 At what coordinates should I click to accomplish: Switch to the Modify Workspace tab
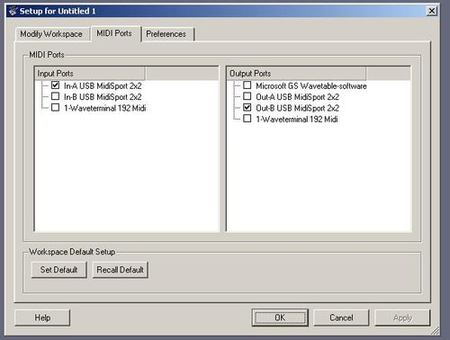(51, 34)
